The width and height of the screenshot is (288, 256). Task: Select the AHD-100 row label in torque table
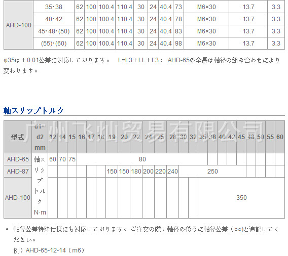(x=18, y=198)
